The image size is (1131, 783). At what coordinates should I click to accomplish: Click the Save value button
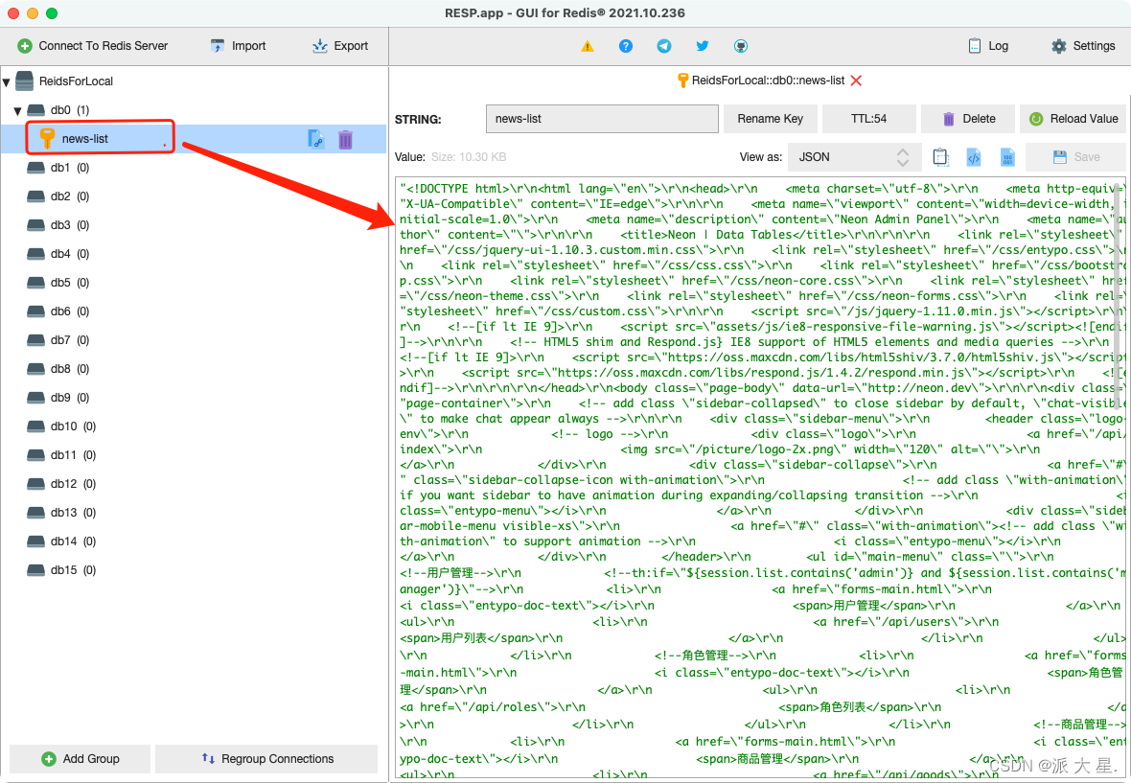(x=1075, y=157)
